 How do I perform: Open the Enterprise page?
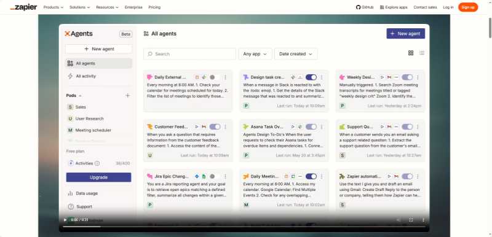click(133, 7)
